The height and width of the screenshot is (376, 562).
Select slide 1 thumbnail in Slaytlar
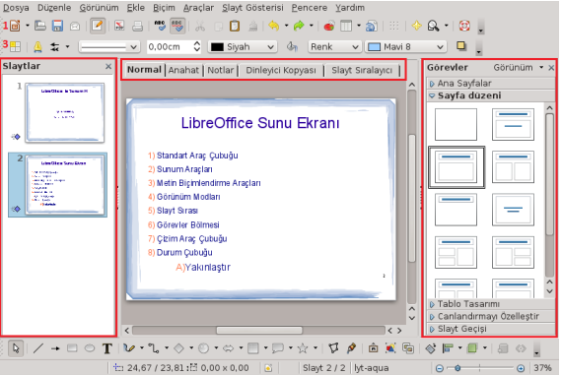point(64,112)
